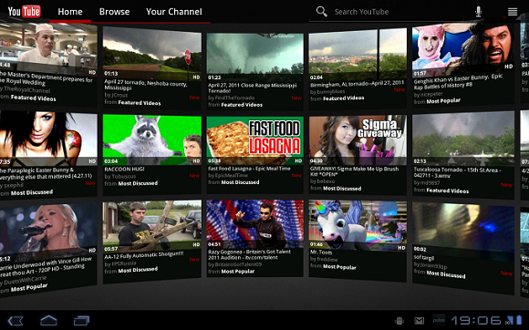The image size is (529, 330).
Task: Open uploader 'by bebexo'
Action: tap(323, 181)
